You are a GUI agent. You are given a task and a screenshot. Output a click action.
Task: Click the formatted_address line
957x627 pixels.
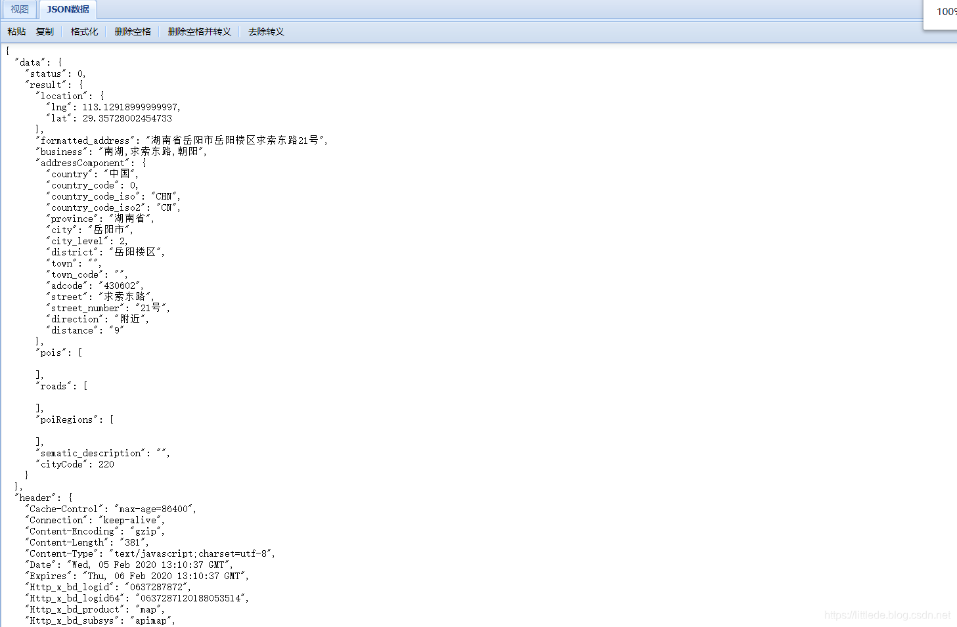click(182, 141)
